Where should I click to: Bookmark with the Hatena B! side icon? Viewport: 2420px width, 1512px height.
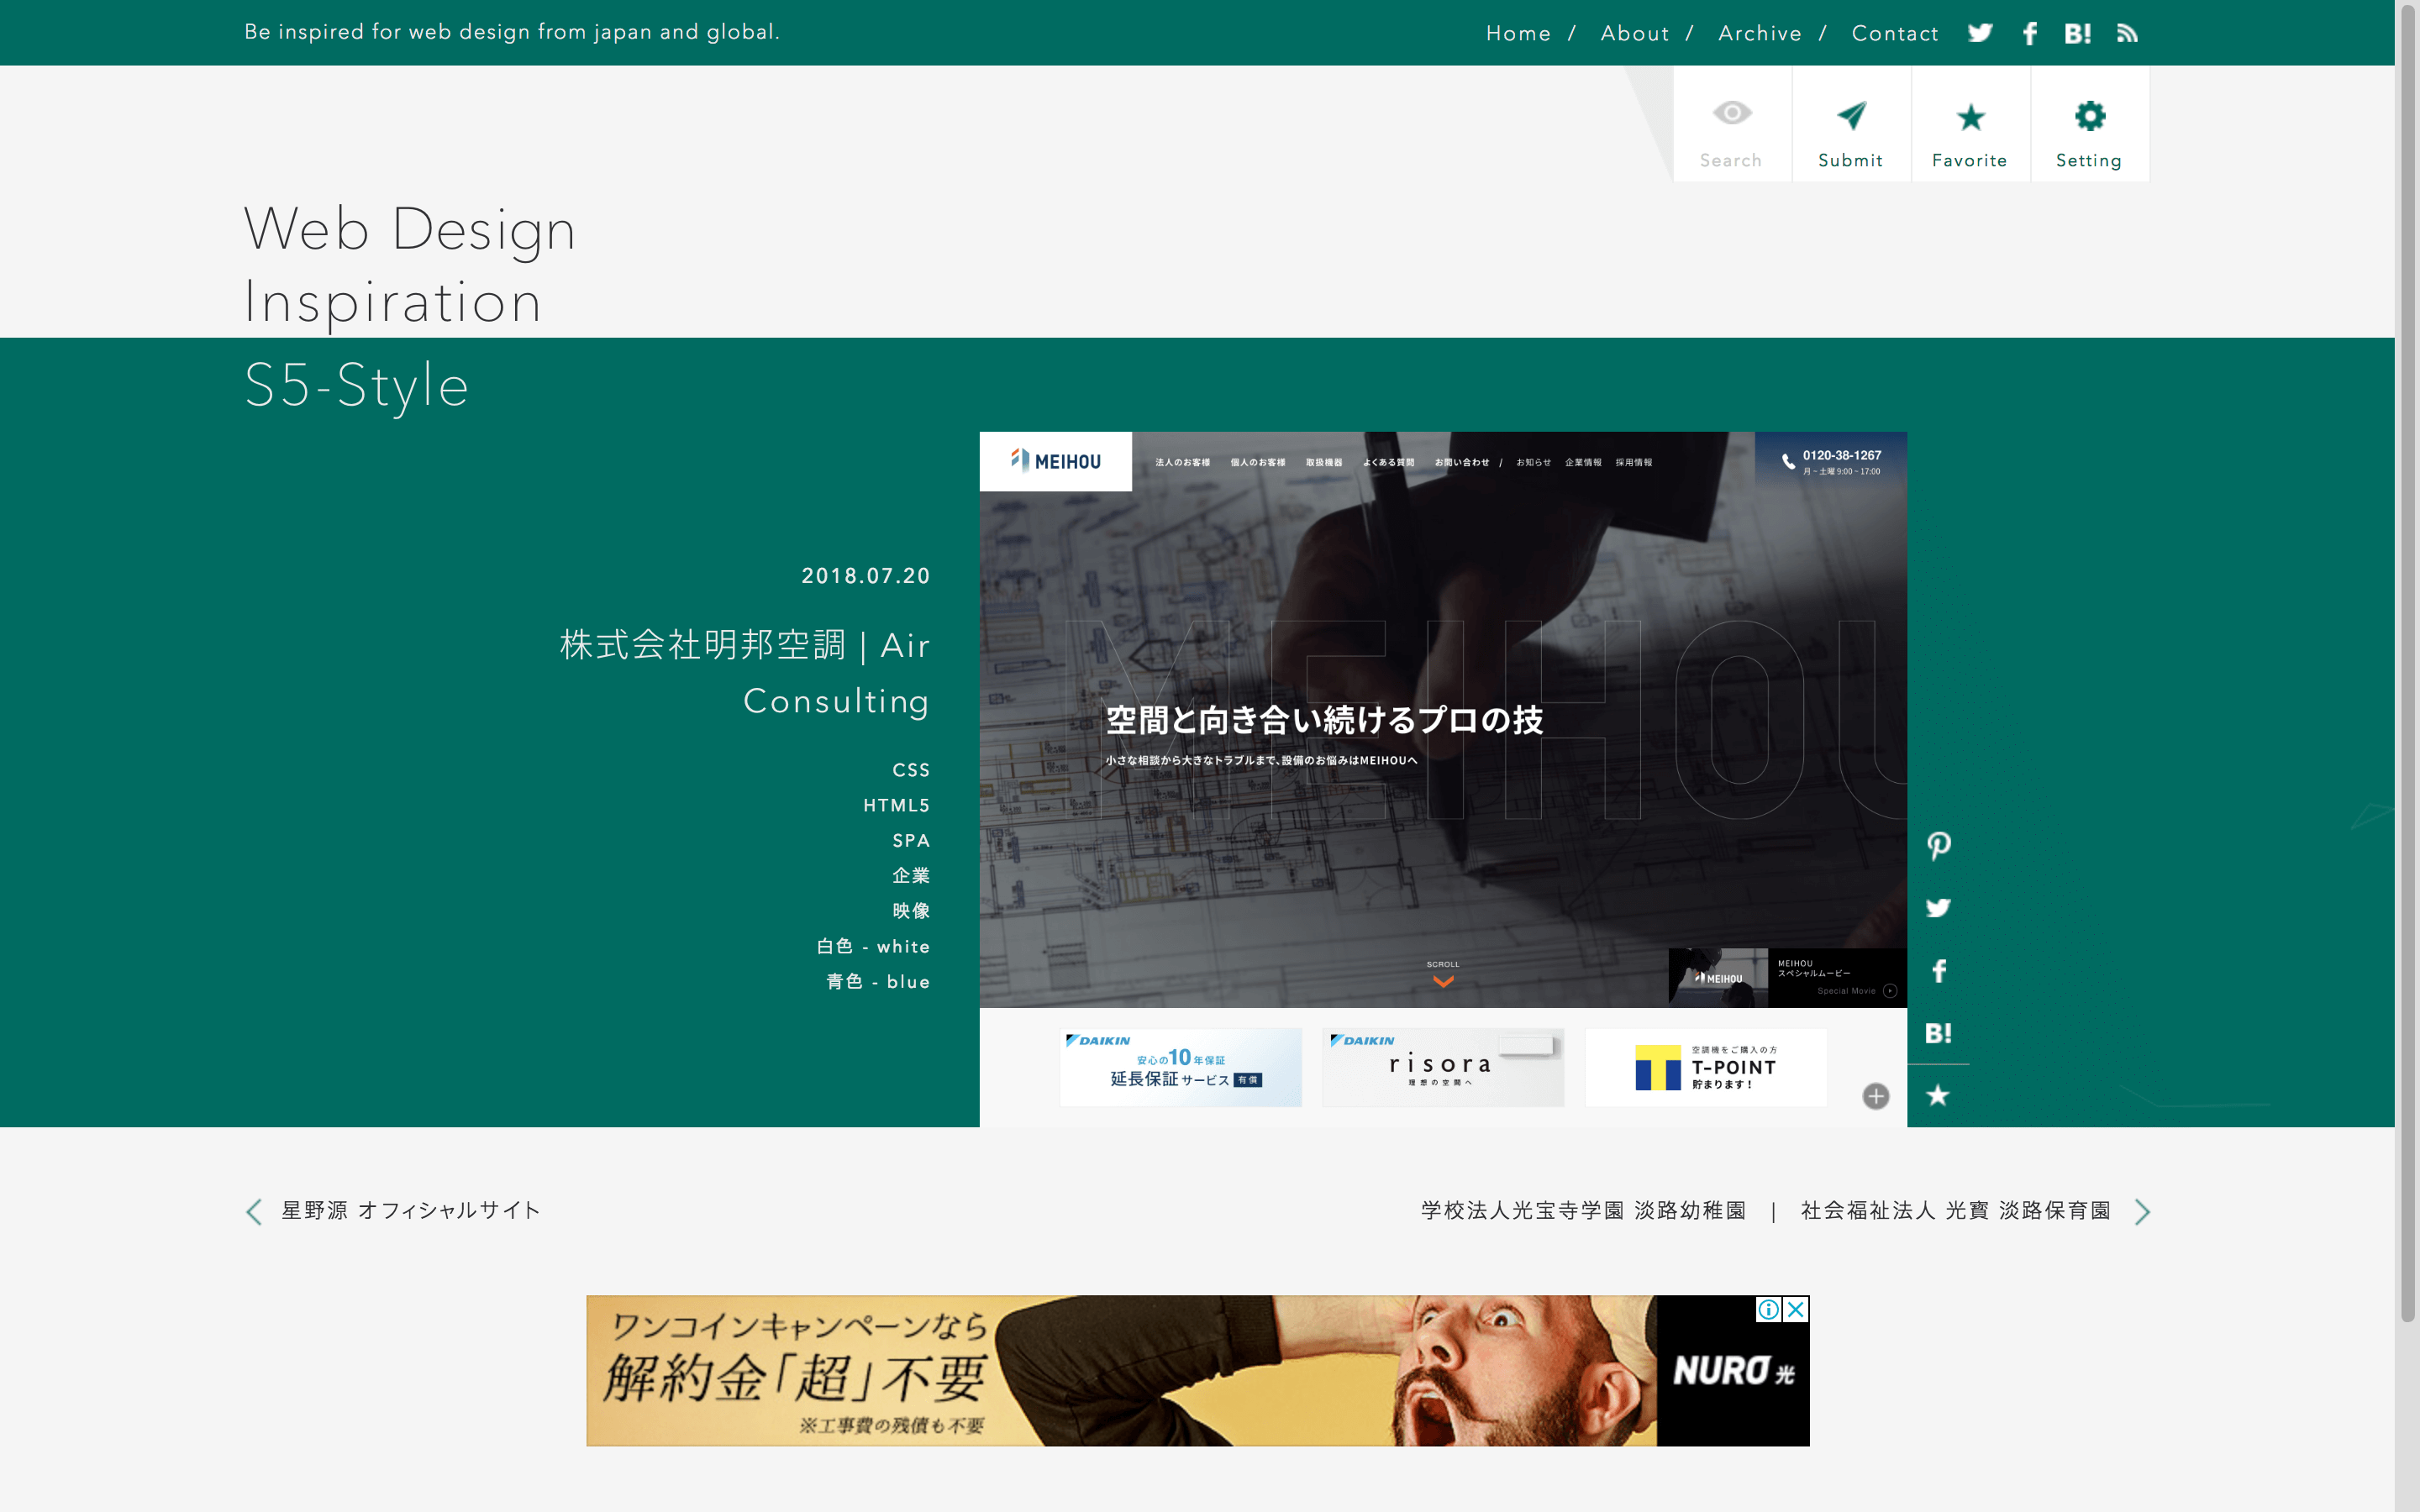coord(1938,1033)
